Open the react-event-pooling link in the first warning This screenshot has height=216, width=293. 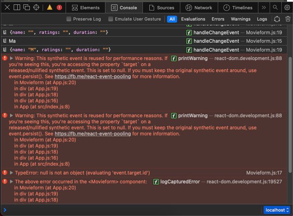tap(93, 77)
